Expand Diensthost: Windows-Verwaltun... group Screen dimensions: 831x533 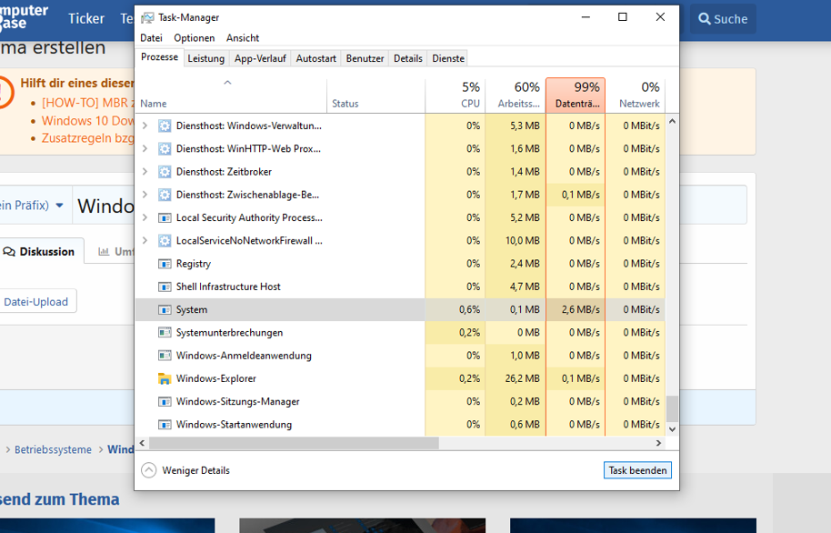click(145, 126)
